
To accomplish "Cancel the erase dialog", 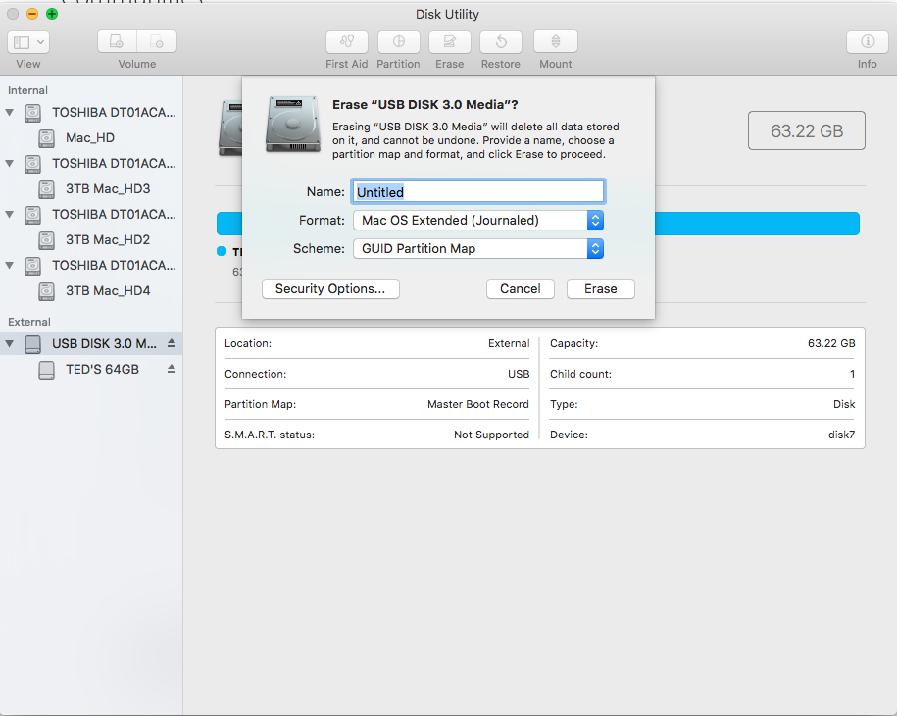I will pos(520,289).
